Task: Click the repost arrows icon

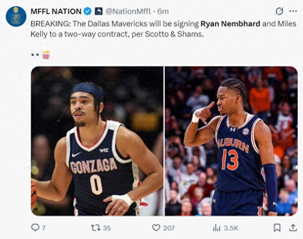Action: coord(96,227)
